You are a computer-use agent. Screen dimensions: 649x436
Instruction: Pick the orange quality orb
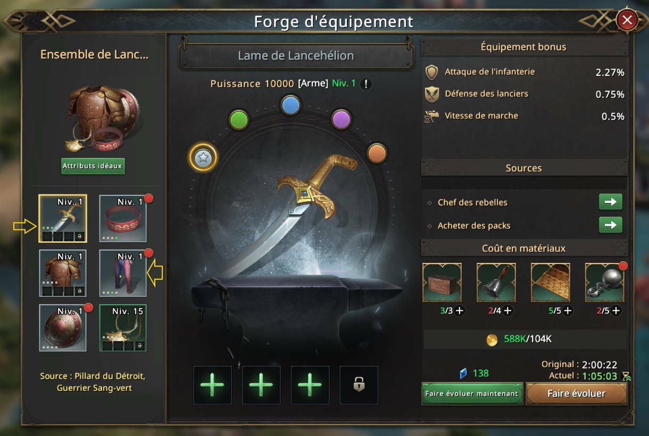click(377, 152)
